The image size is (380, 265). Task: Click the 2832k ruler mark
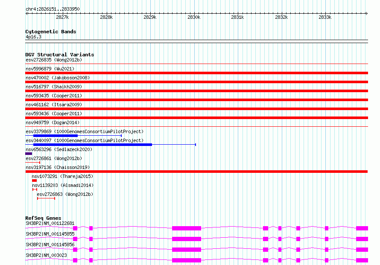pyautogui.click(x=281, y=17)
